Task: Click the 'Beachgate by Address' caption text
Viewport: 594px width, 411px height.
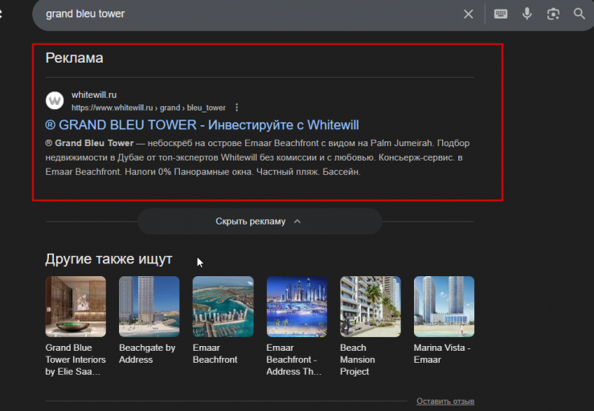Action: (147, 353)
